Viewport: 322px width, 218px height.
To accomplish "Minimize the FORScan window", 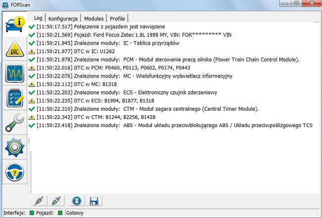I will 285,3.
